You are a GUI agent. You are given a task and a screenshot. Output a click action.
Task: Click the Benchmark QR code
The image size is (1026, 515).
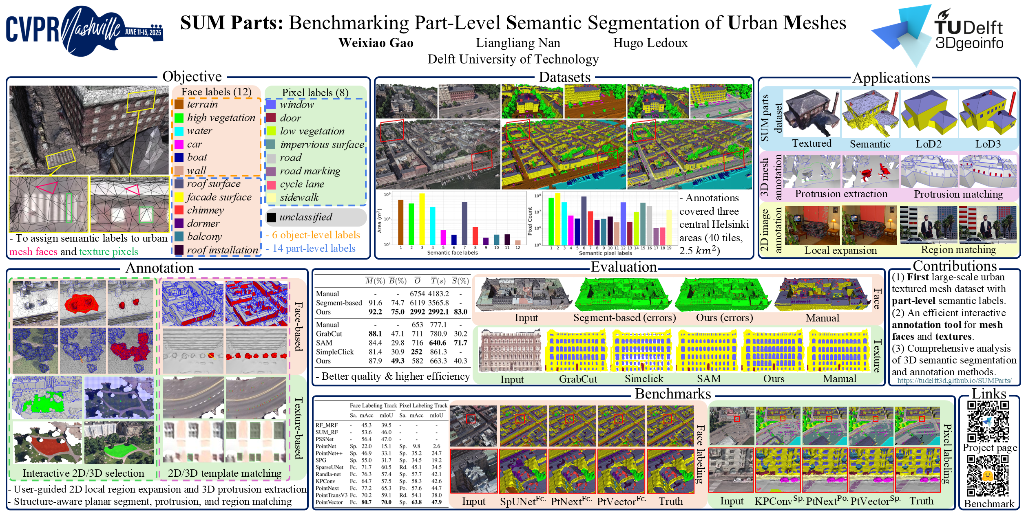(988, 475)
